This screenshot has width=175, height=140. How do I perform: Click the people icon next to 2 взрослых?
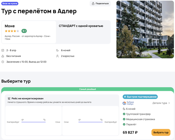tap(57, 56)
